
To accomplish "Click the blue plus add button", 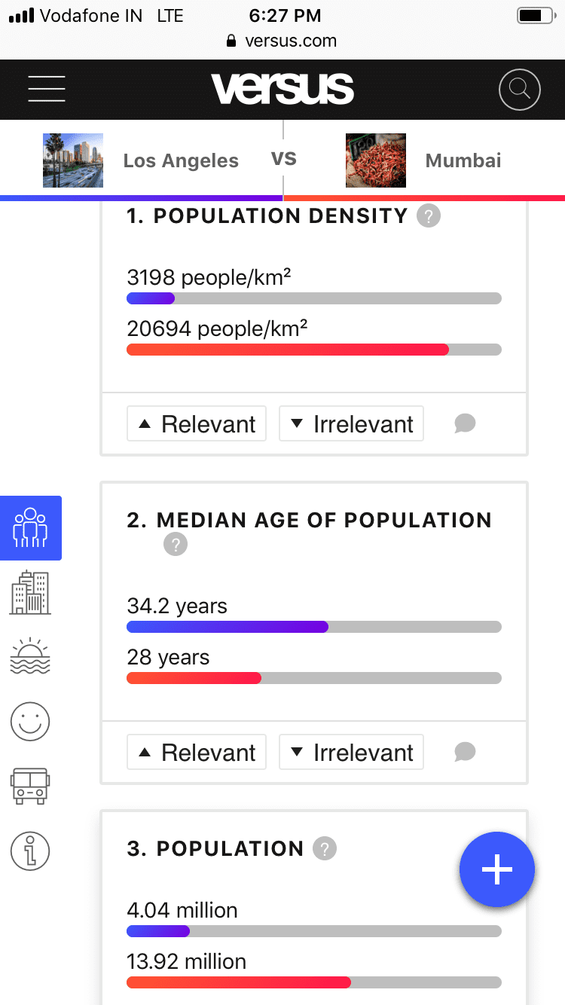I will (497, 869).
